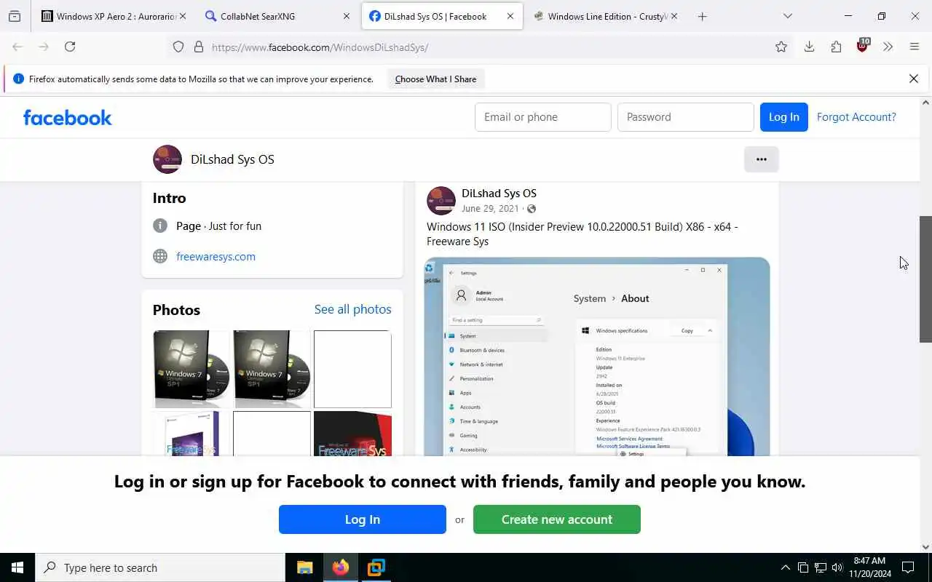The height and width of the screenshot is (582, 932).
Task: Bookmark this page with star icon
Action: coord(781,47)
